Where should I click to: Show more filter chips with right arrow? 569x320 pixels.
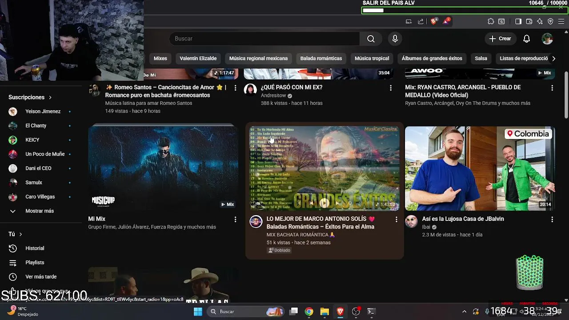pos(553,59)
